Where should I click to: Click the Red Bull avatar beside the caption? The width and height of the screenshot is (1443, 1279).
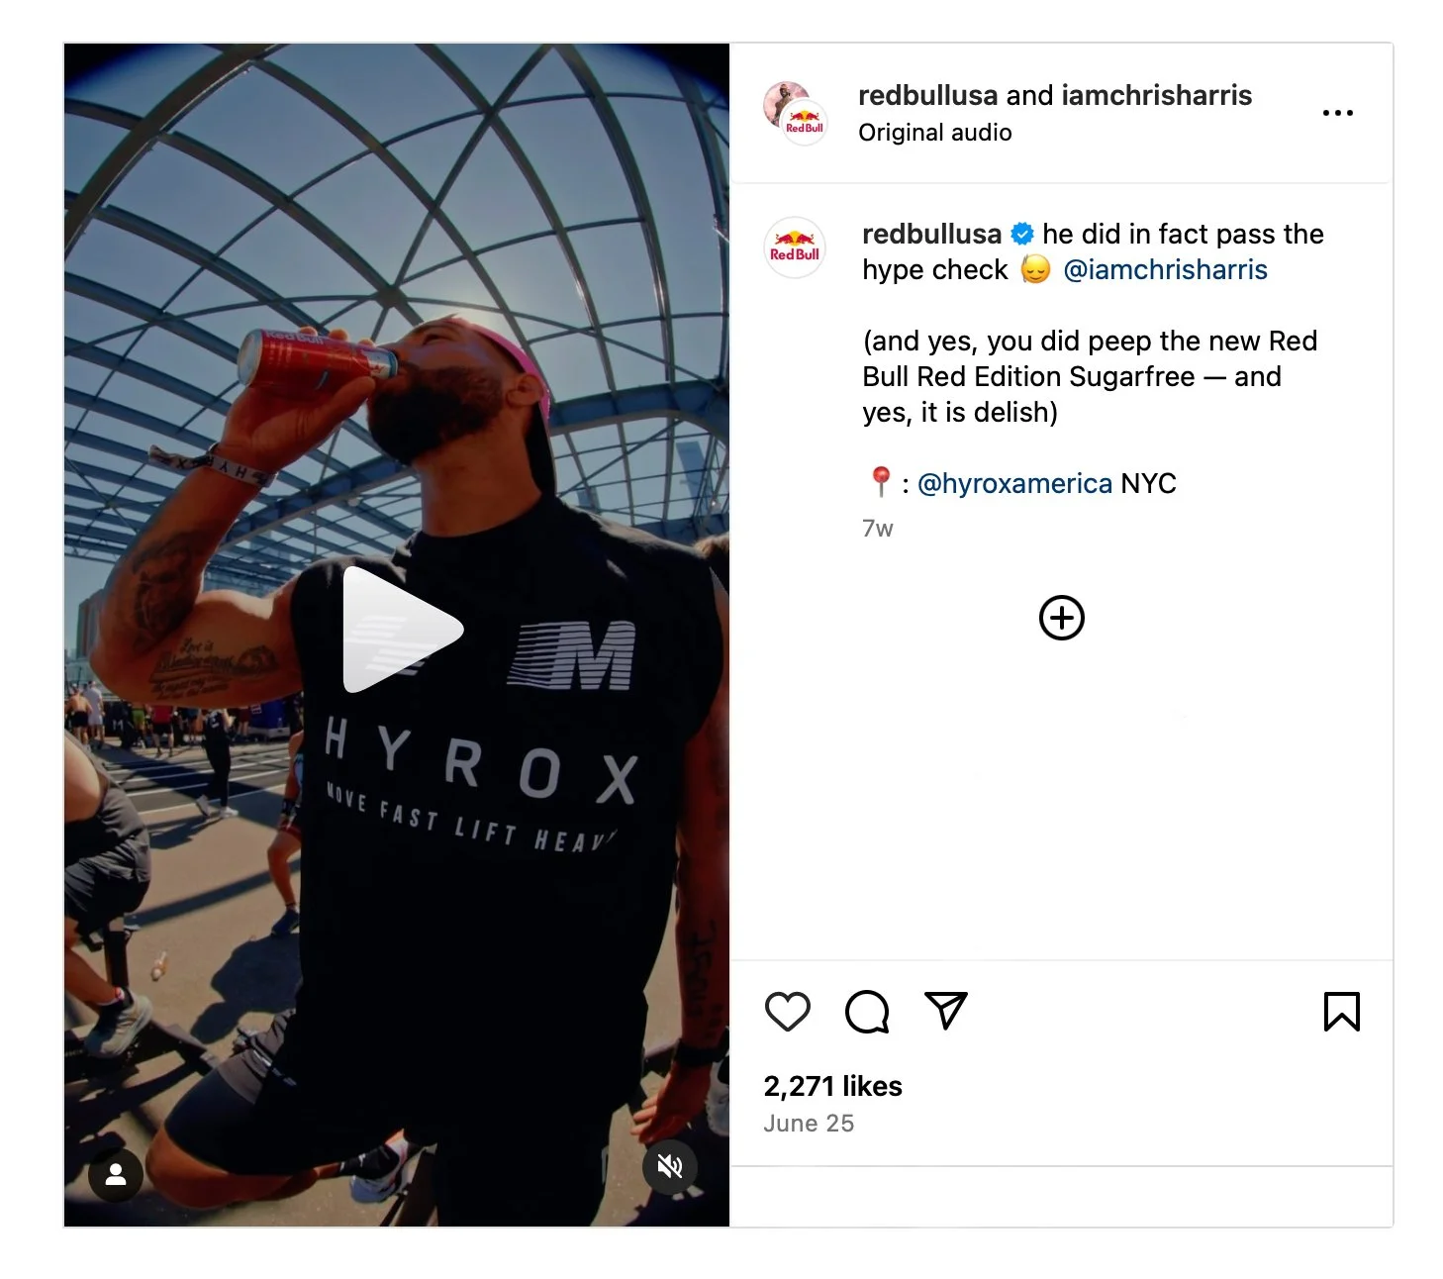(795, 247)
